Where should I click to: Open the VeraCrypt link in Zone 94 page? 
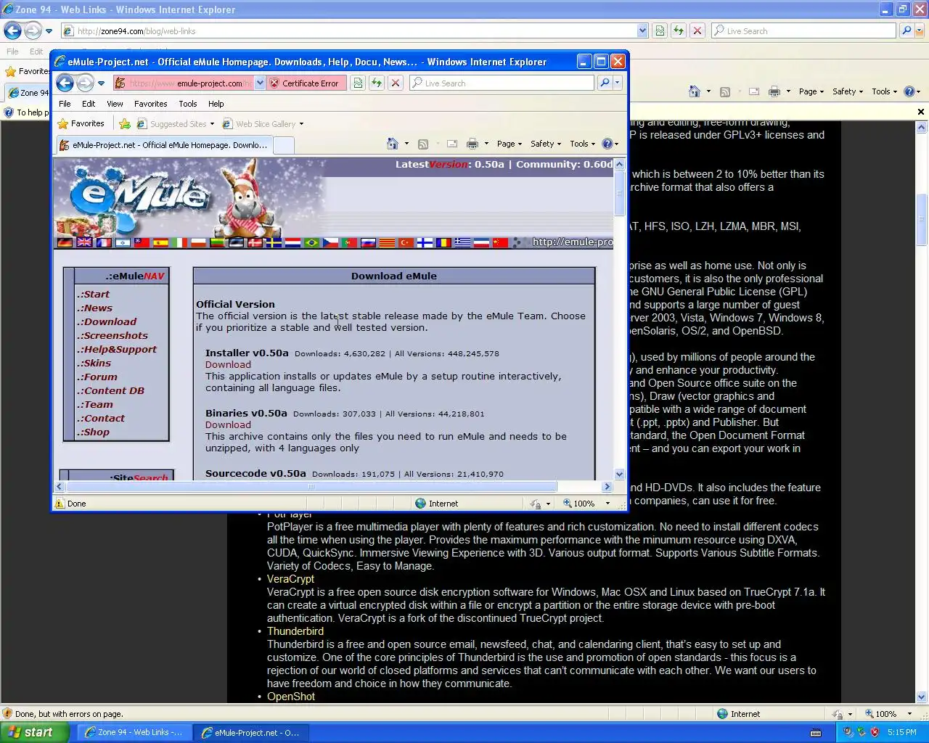click(290, 579)
